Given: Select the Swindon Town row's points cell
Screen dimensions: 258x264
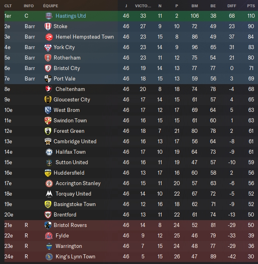Looking at the screenshot, I should tap(251, 120).
